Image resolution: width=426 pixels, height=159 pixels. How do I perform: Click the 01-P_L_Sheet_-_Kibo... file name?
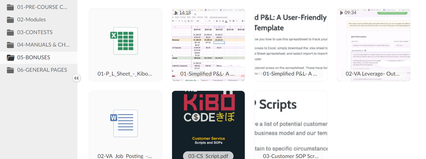coord(125,74)
